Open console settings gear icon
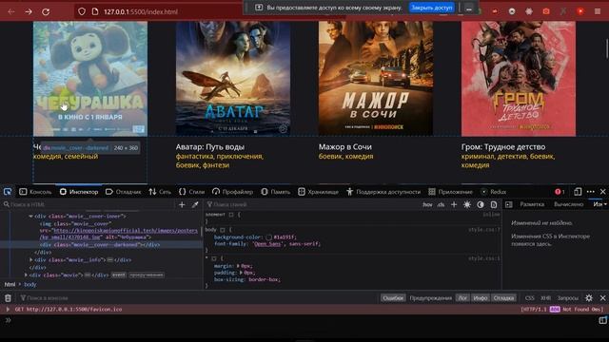This screenshot has height=342, width=609. point(589,297)
